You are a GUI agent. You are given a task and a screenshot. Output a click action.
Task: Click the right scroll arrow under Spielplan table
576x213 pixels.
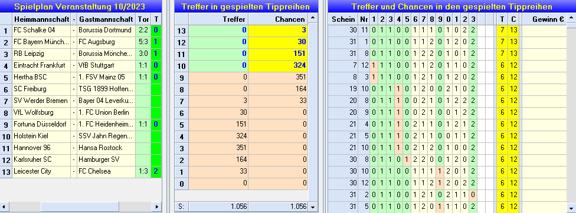click(x=157, y=207)
